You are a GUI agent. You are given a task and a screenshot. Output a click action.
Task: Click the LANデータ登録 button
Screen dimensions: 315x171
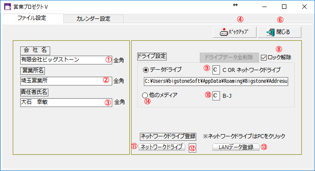pos(236,147)
